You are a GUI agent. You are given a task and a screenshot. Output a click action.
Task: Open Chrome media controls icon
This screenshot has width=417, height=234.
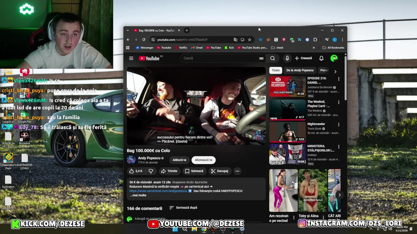pyautogui.click(x=327, y=40)
